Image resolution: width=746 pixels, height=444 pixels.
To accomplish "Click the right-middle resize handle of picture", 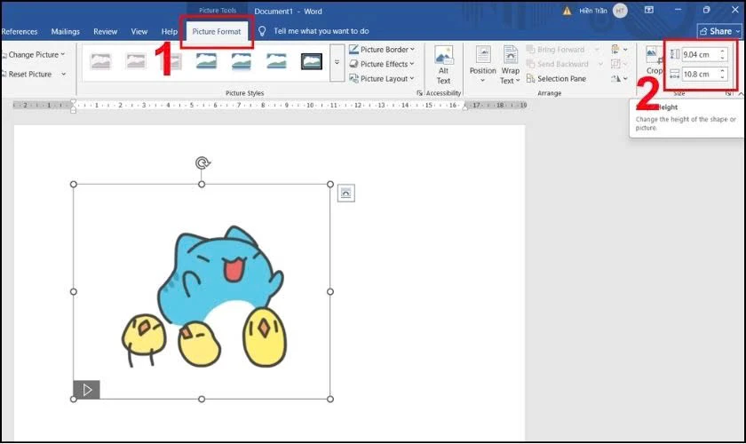I will tap(330, 292).
